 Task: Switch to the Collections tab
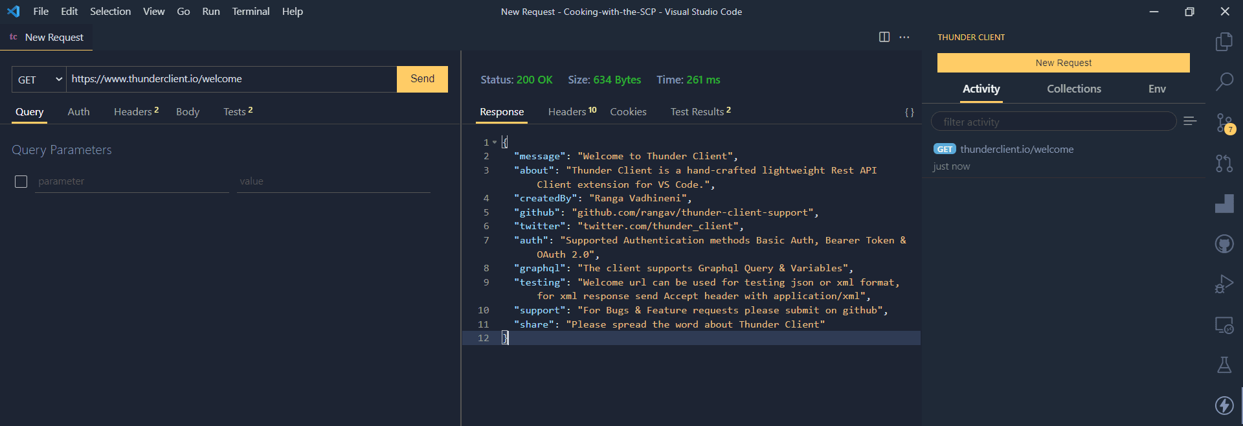(1074, 89)
